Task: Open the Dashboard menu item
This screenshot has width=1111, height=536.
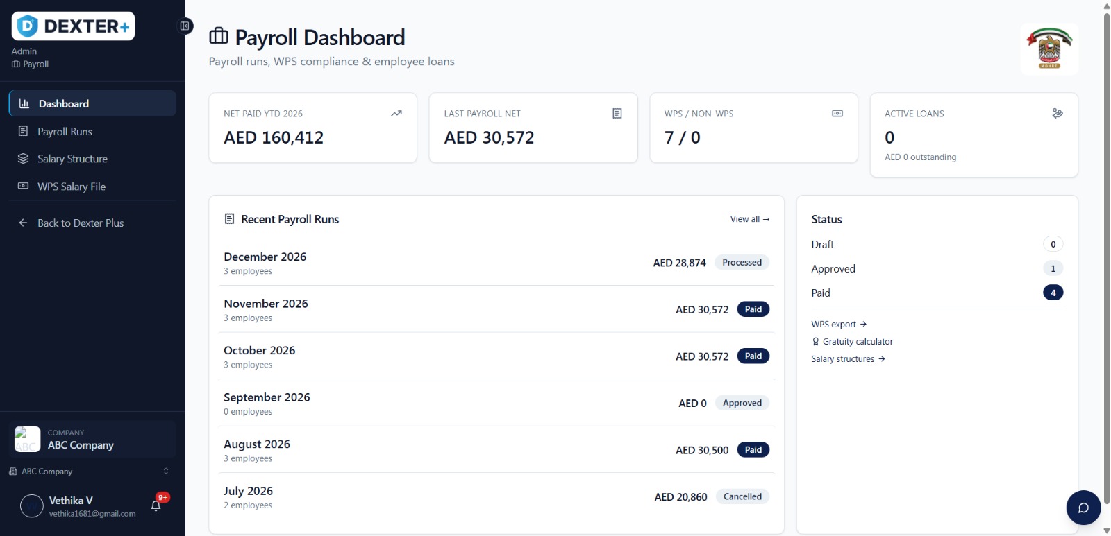Action: coord(92,103)
